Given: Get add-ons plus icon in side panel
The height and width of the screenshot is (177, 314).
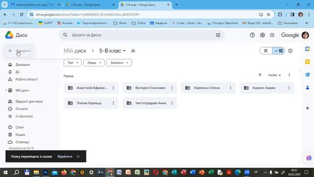Looking at the screenshot, I should (x=308, y=108).
